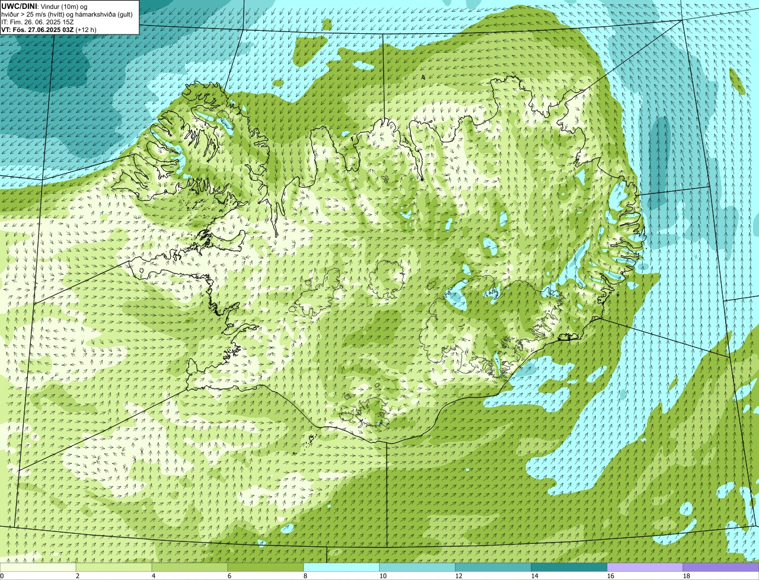Click the 2–4 m/s light green legend swatch
759x580 pixels.
[114, 567]
